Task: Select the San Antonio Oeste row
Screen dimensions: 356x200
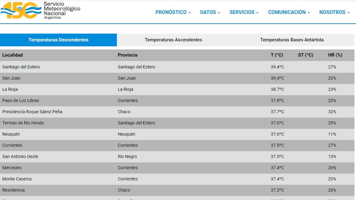Action: (x=20, y=156)
